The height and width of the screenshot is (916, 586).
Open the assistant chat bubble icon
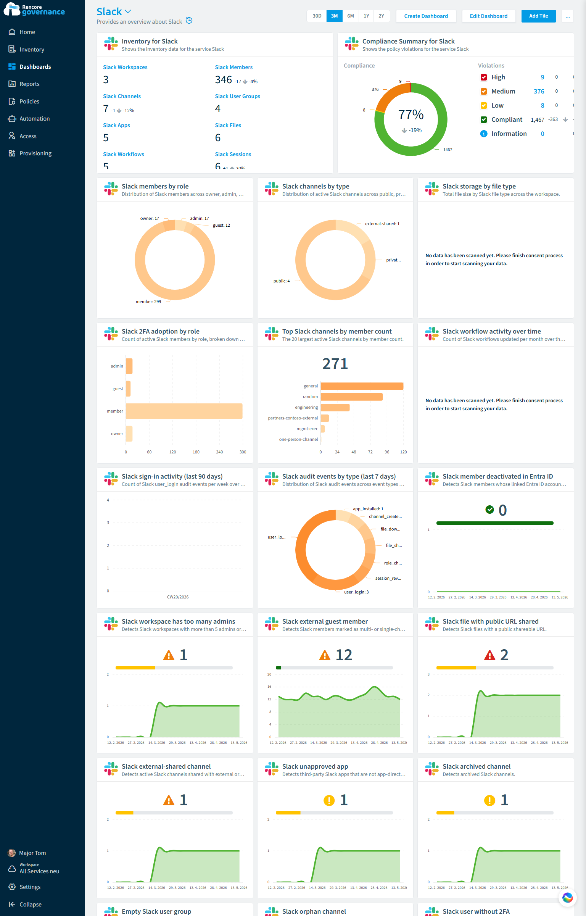(x=567, y=898)
